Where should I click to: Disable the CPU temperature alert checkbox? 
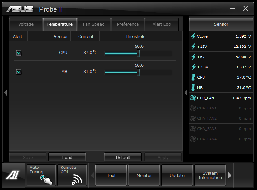[x=19, y=53]
